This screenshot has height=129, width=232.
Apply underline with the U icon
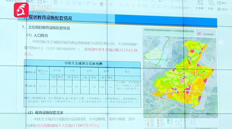coord(68,2)
